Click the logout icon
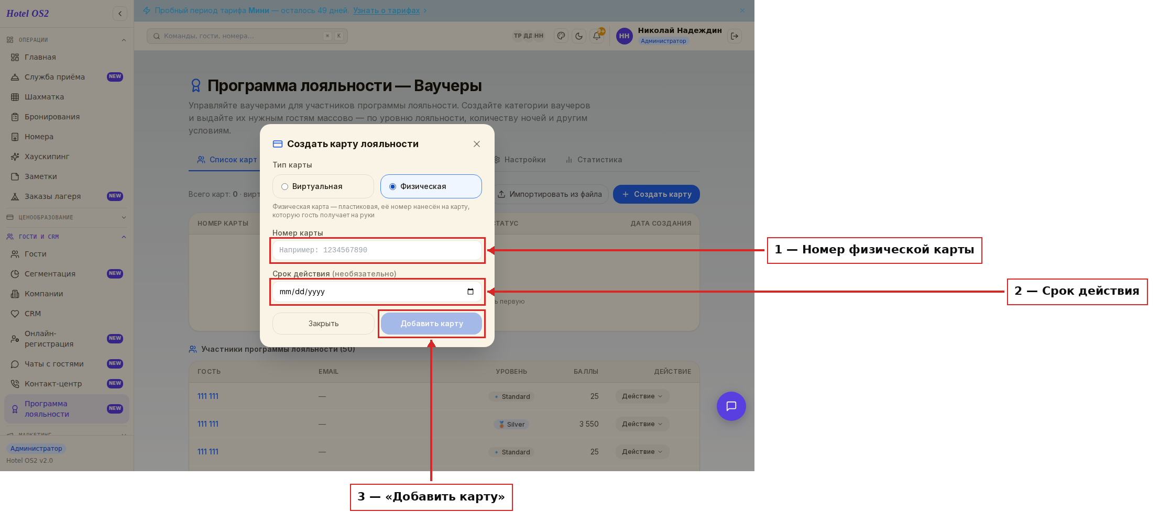 click(735, 36)
